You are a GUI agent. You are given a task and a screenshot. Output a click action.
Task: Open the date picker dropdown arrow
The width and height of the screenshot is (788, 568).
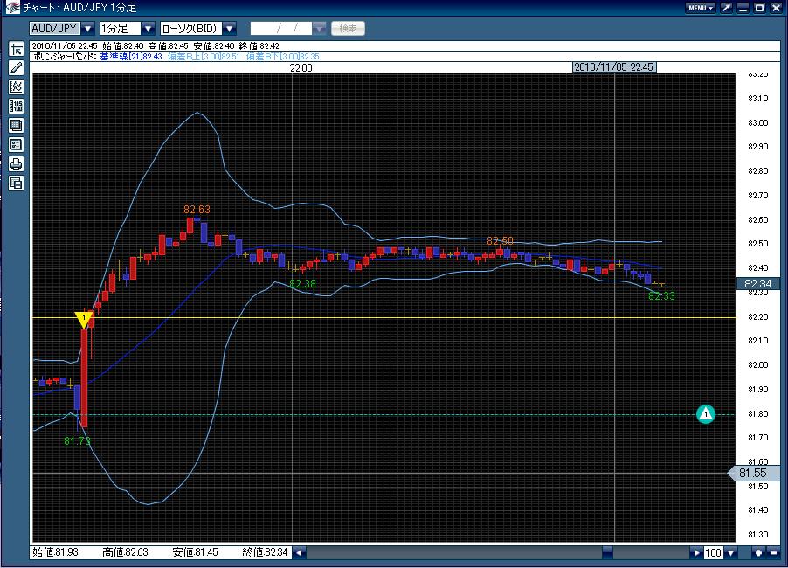tap(319, 29)
